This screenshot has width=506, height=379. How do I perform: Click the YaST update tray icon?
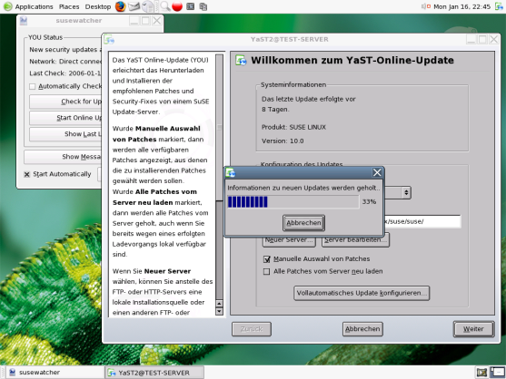point(500,6)
